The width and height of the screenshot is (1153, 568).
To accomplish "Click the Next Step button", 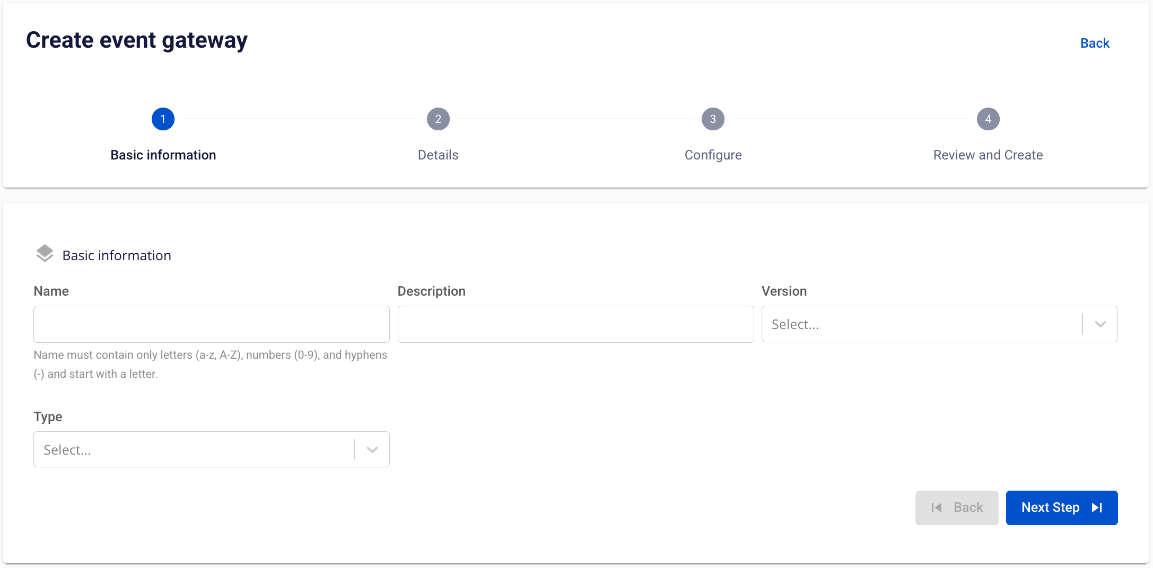I will click(x=1050, y=508).
